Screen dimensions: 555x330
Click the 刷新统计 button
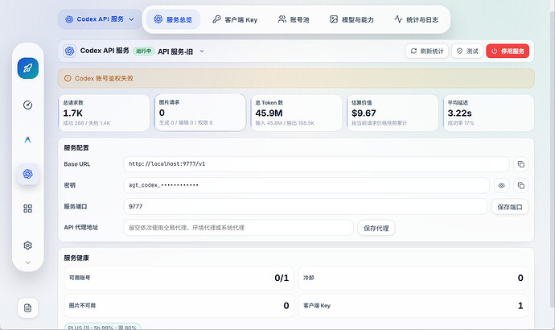(427, 51)
